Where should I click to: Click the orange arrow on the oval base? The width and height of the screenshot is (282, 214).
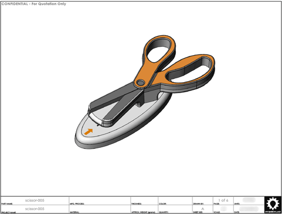pos(88,132)
